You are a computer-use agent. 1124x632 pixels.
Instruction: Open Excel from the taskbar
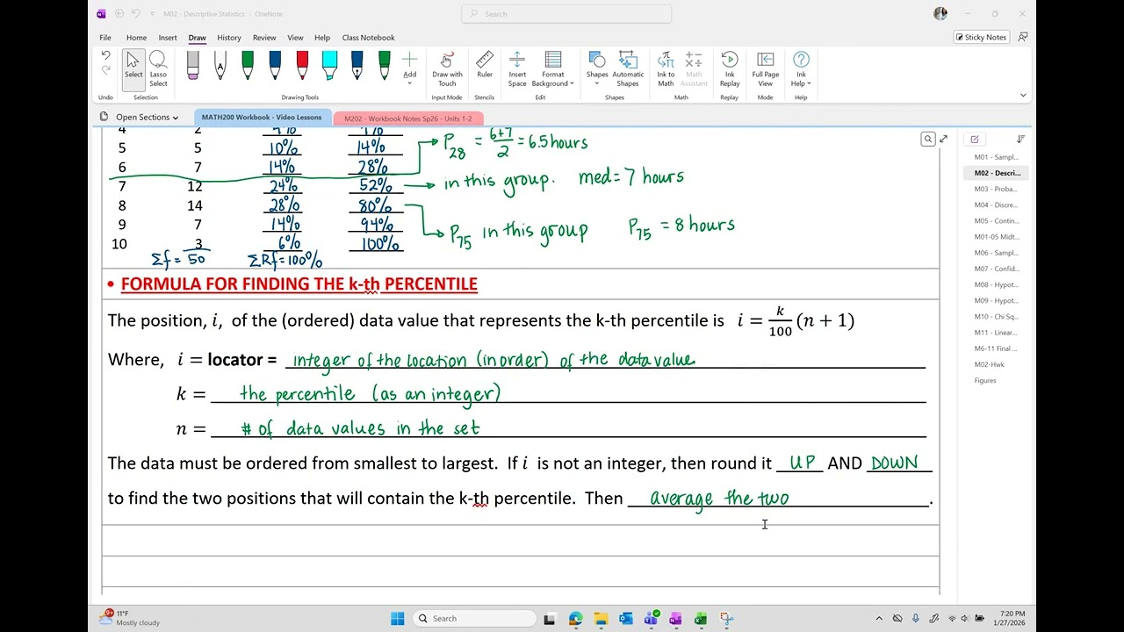701,618
